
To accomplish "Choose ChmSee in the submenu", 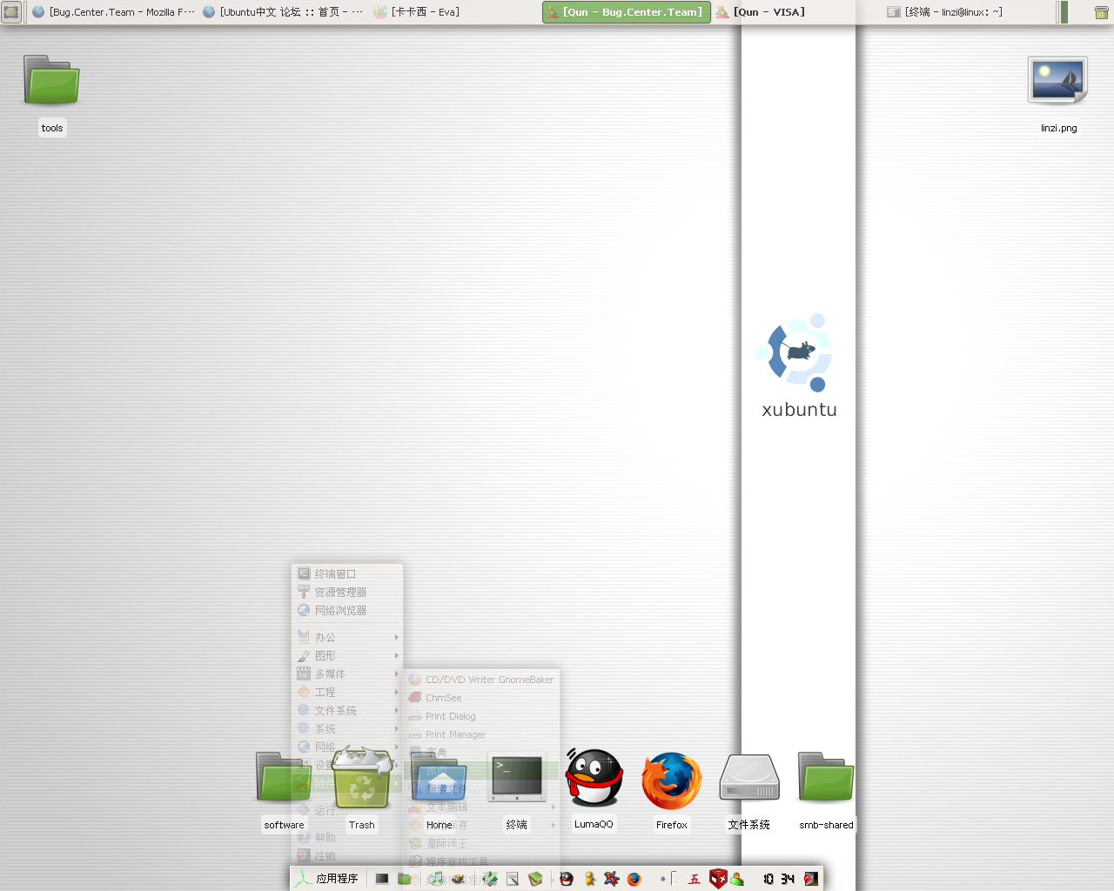I will pyautogui.click(x=481, y=698).
